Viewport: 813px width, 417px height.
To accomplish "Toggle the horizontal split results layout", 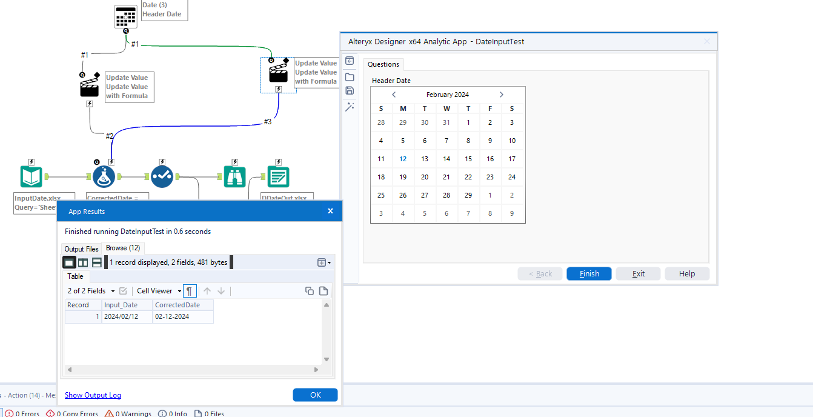I will (96, 262).
